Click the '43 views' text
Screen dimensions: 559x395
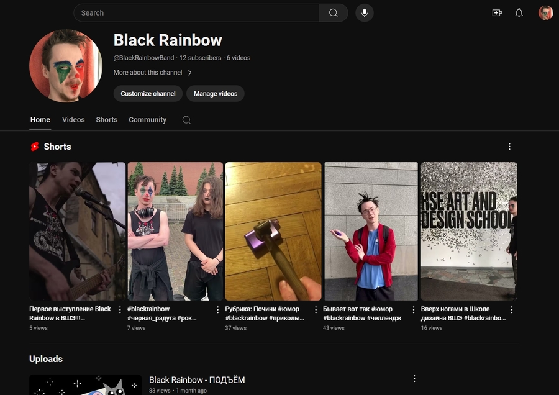334,328
